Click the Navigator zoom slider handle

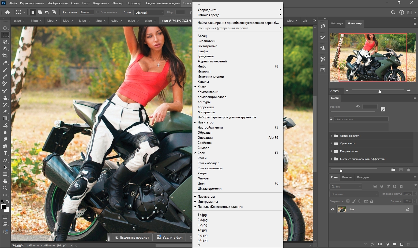tap(380, 91)
